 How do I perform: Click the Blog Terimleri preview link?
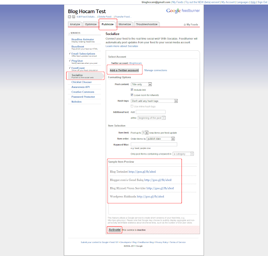(x=142, y=172)
